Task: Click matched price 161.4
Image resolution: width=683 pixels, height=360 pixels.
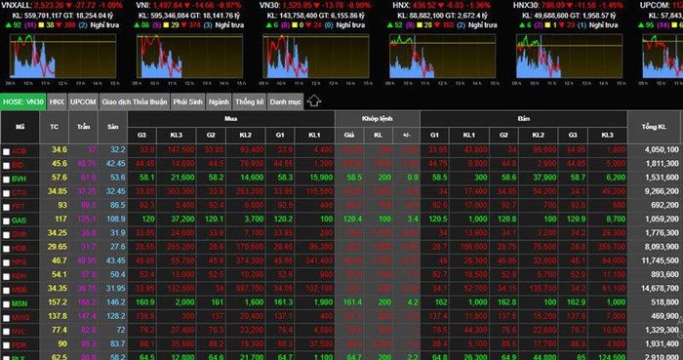Action: [352, 302]
